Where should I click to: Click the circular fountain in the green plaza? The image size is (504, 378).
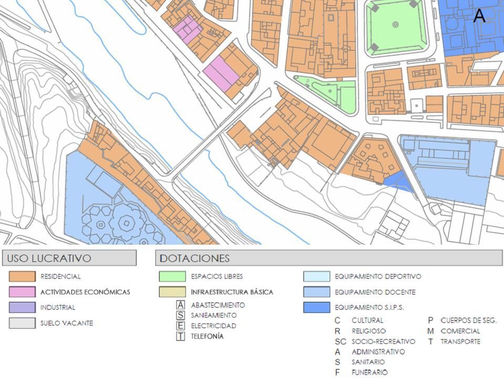[395, 25]
